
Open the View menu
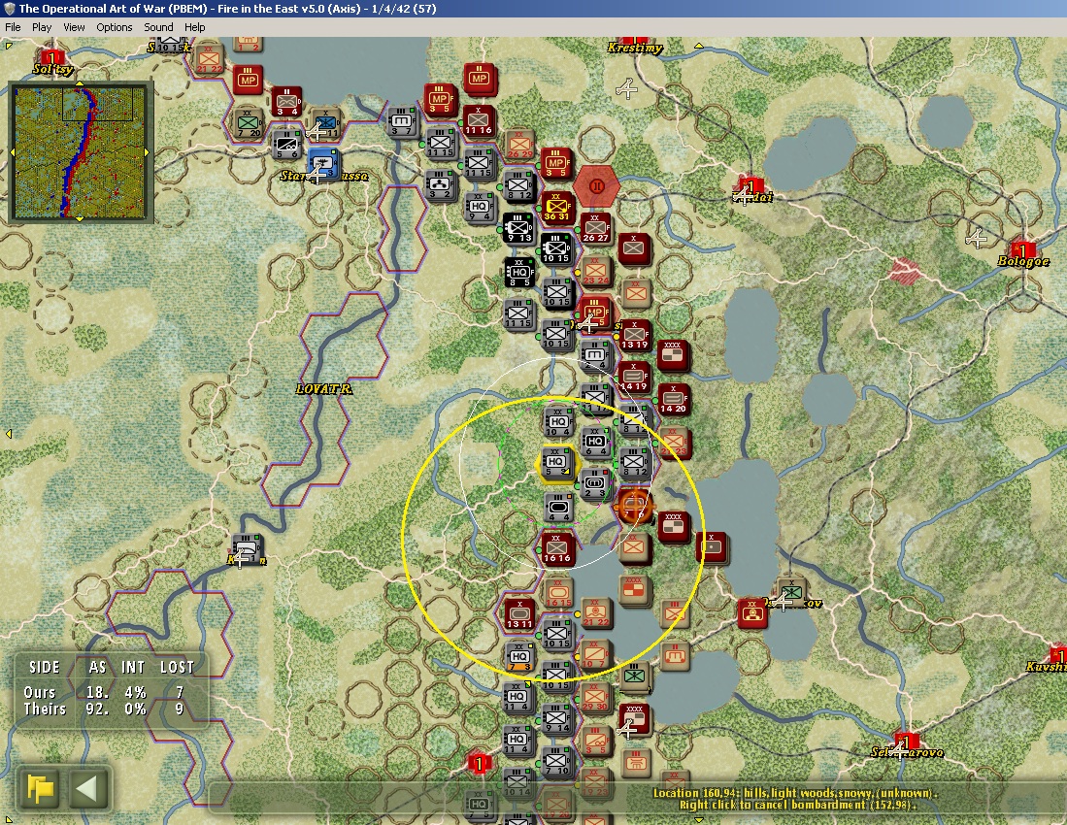74,27
